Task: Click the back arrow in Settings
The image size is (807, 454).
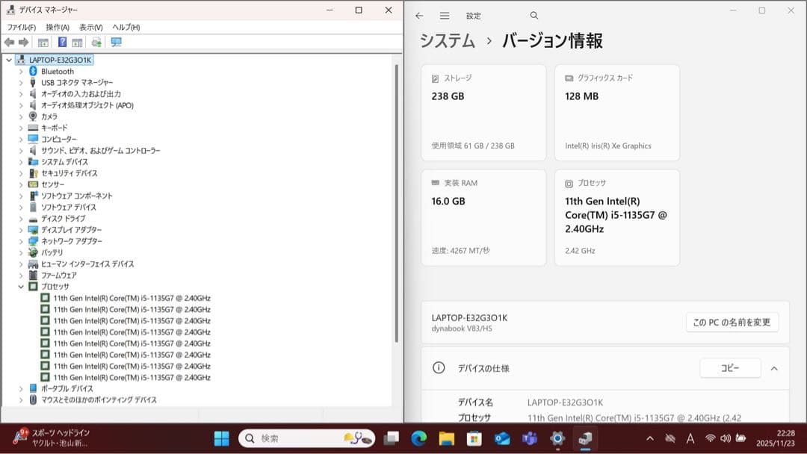Action: pos(419,15)
